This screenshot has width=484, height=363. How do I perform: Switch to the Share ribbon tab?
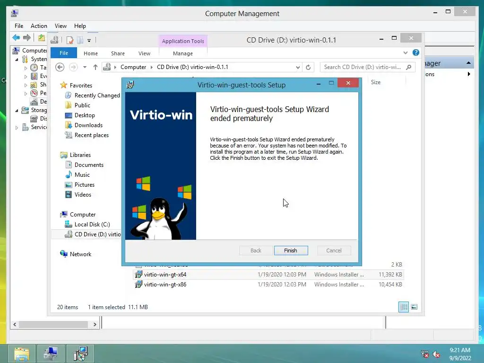pos(118,53)
